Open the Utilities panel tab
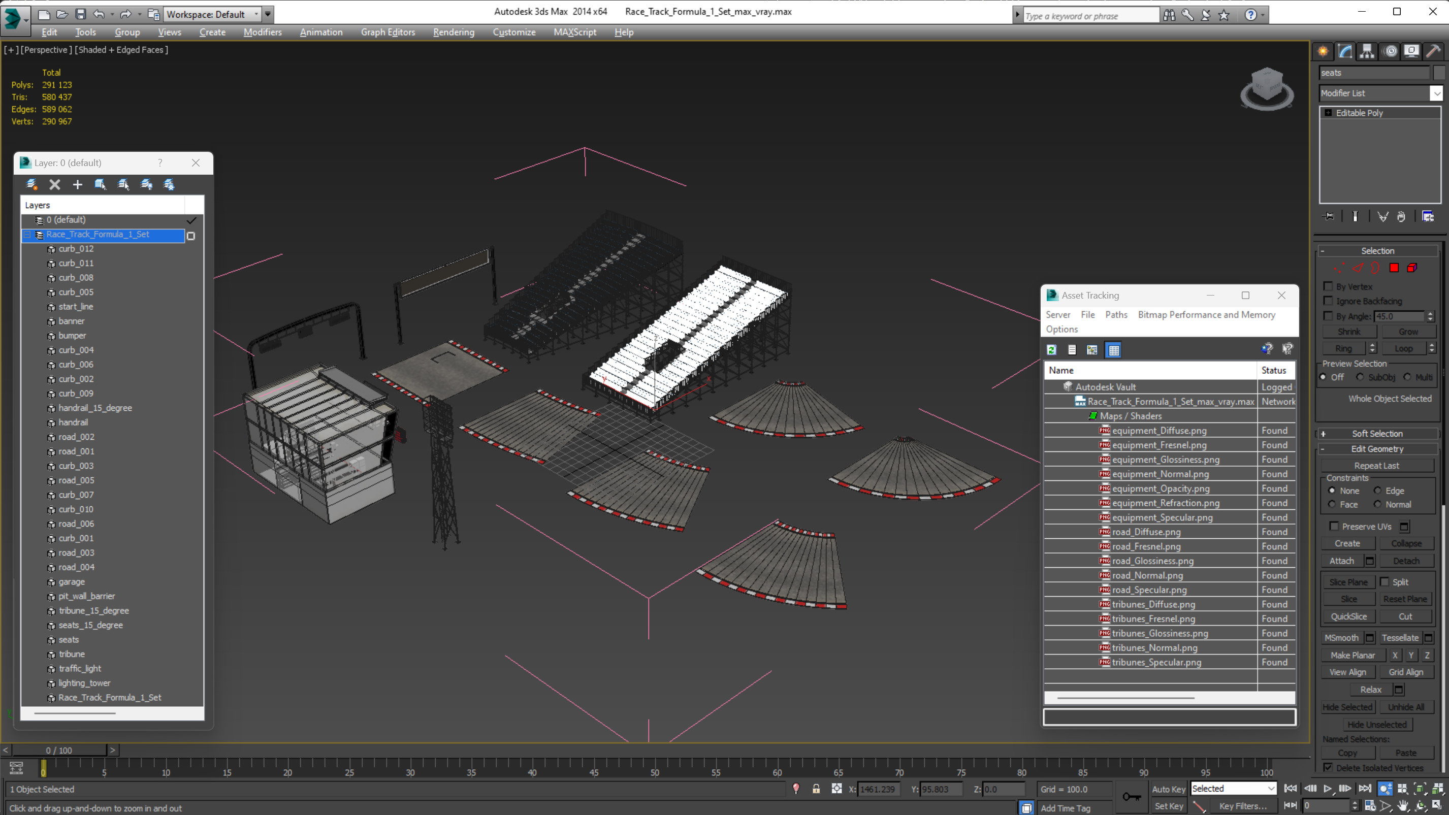The height and width of the screenshot is (815, 1449). (x=1433, y=52)
